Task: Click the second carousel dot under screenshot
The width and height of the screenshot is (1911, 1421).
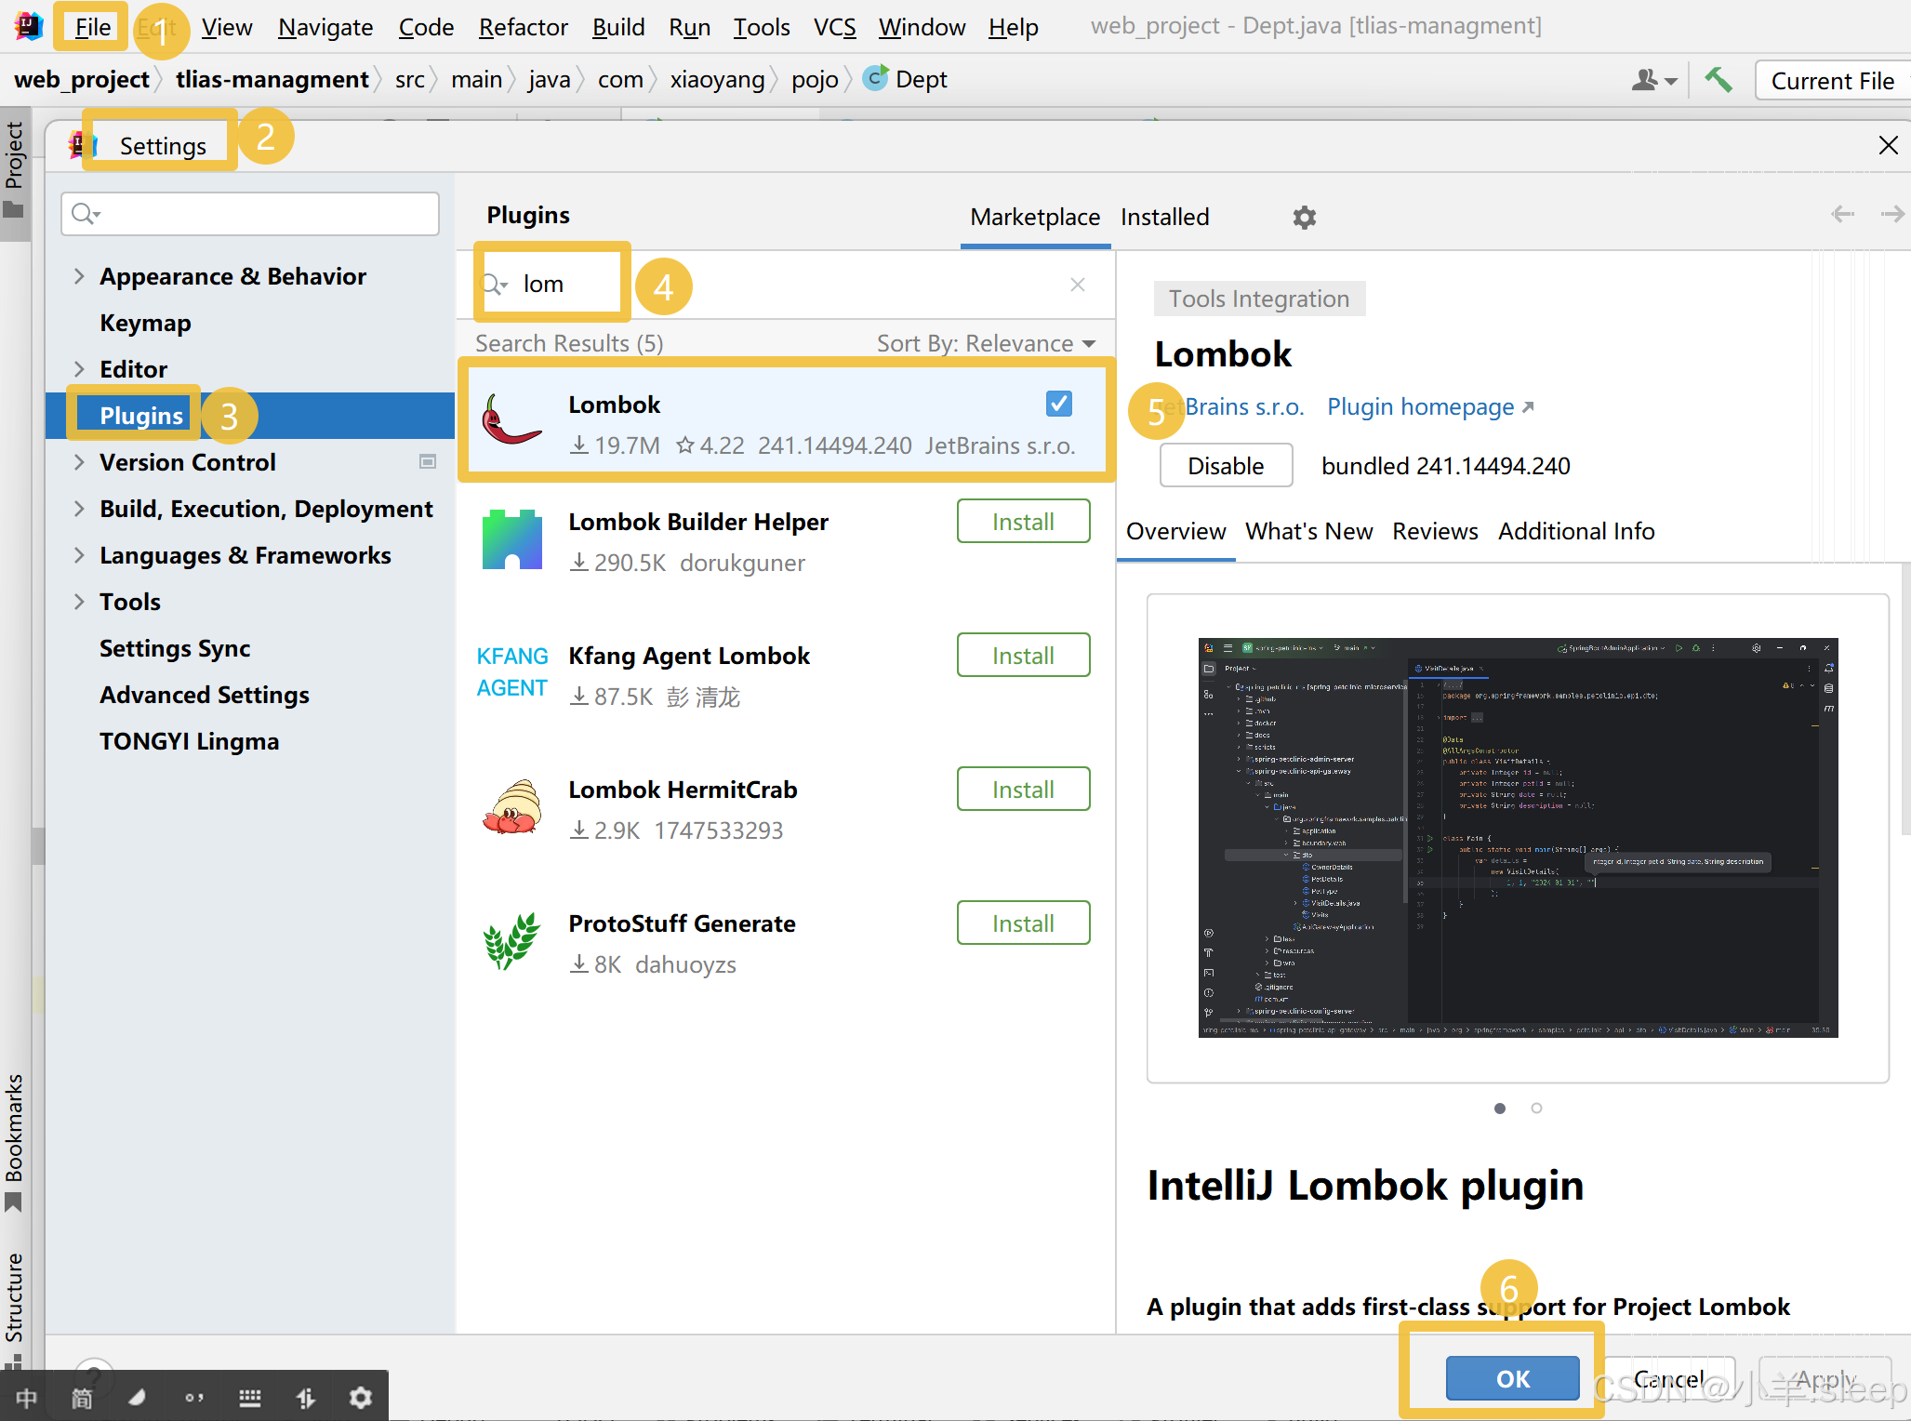Action: [1536, 1108]
